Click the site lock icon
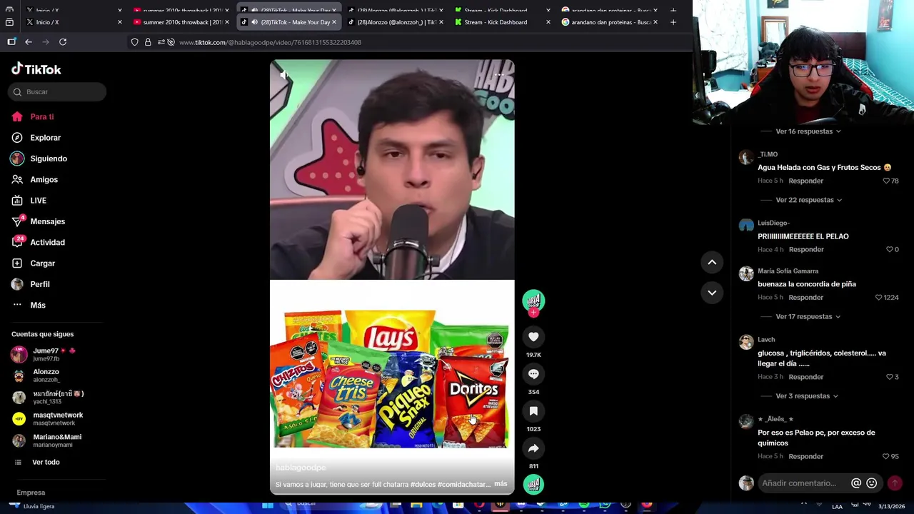 tap(148, 42)
